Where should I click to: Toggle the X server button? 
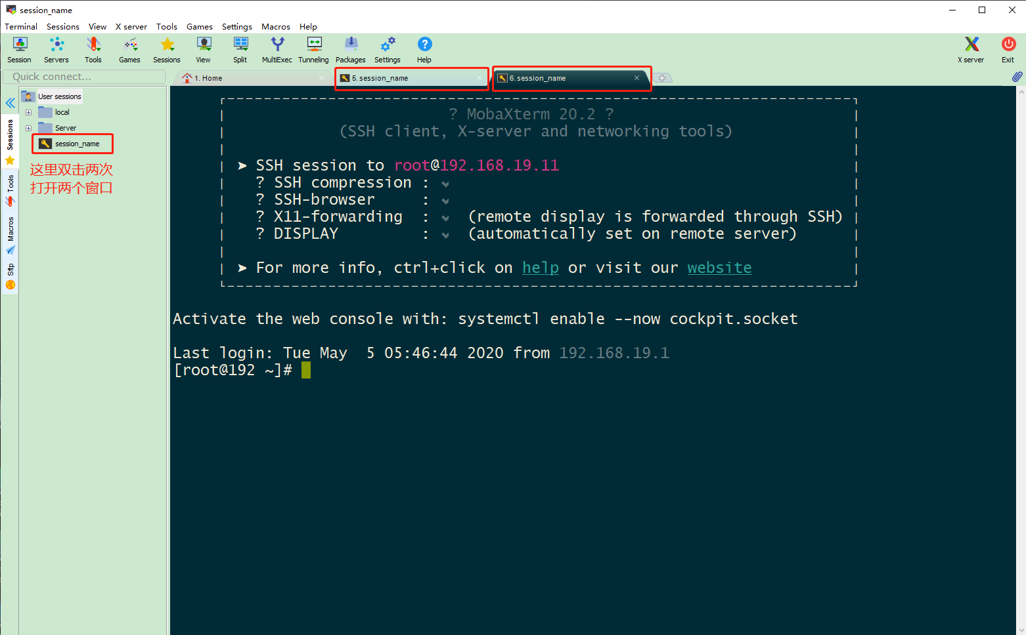(971, 50)
